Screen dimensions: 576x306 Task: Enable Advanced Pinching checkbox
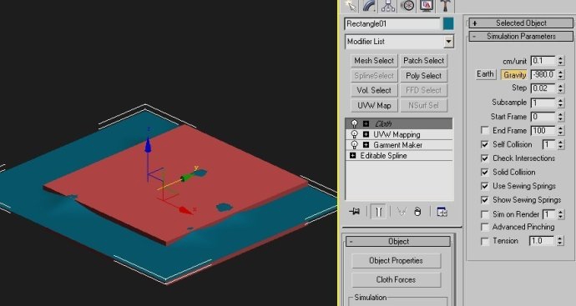click(x=485, y=227)
